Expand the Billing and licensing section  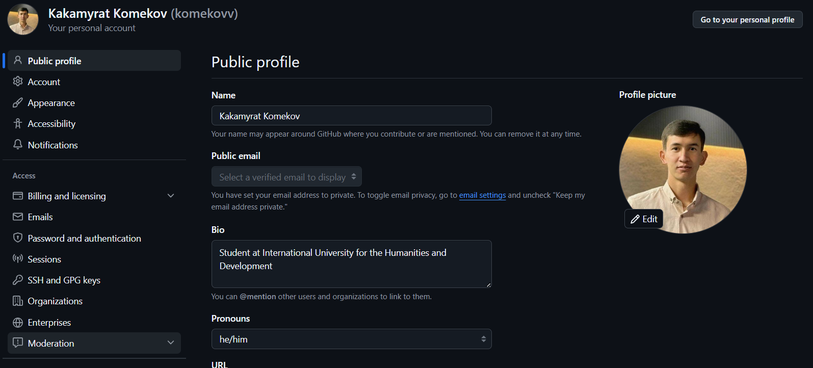click(171, 196)
